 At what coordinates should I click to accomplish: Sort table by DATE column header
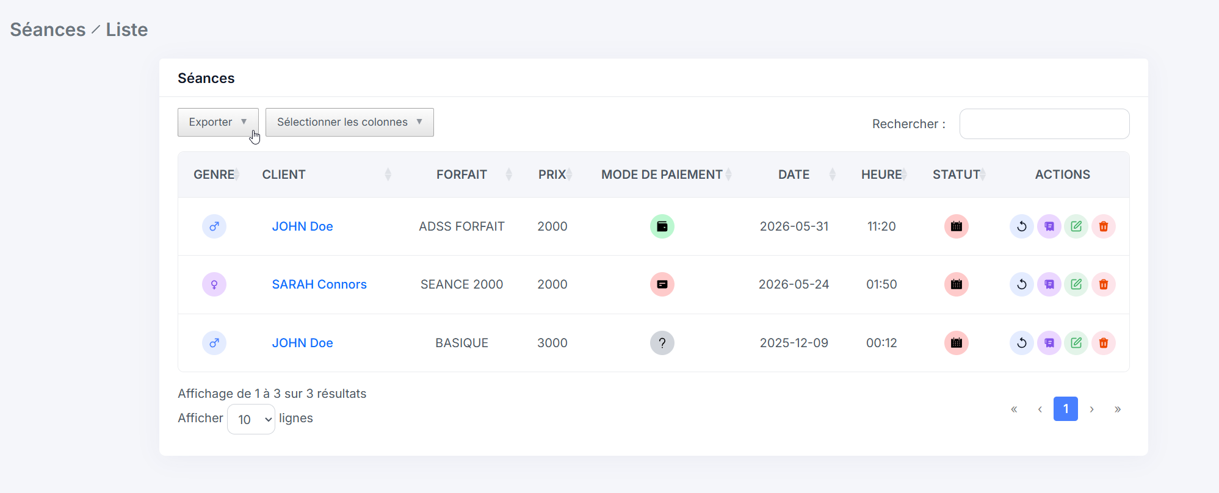[x=794, y=175]
